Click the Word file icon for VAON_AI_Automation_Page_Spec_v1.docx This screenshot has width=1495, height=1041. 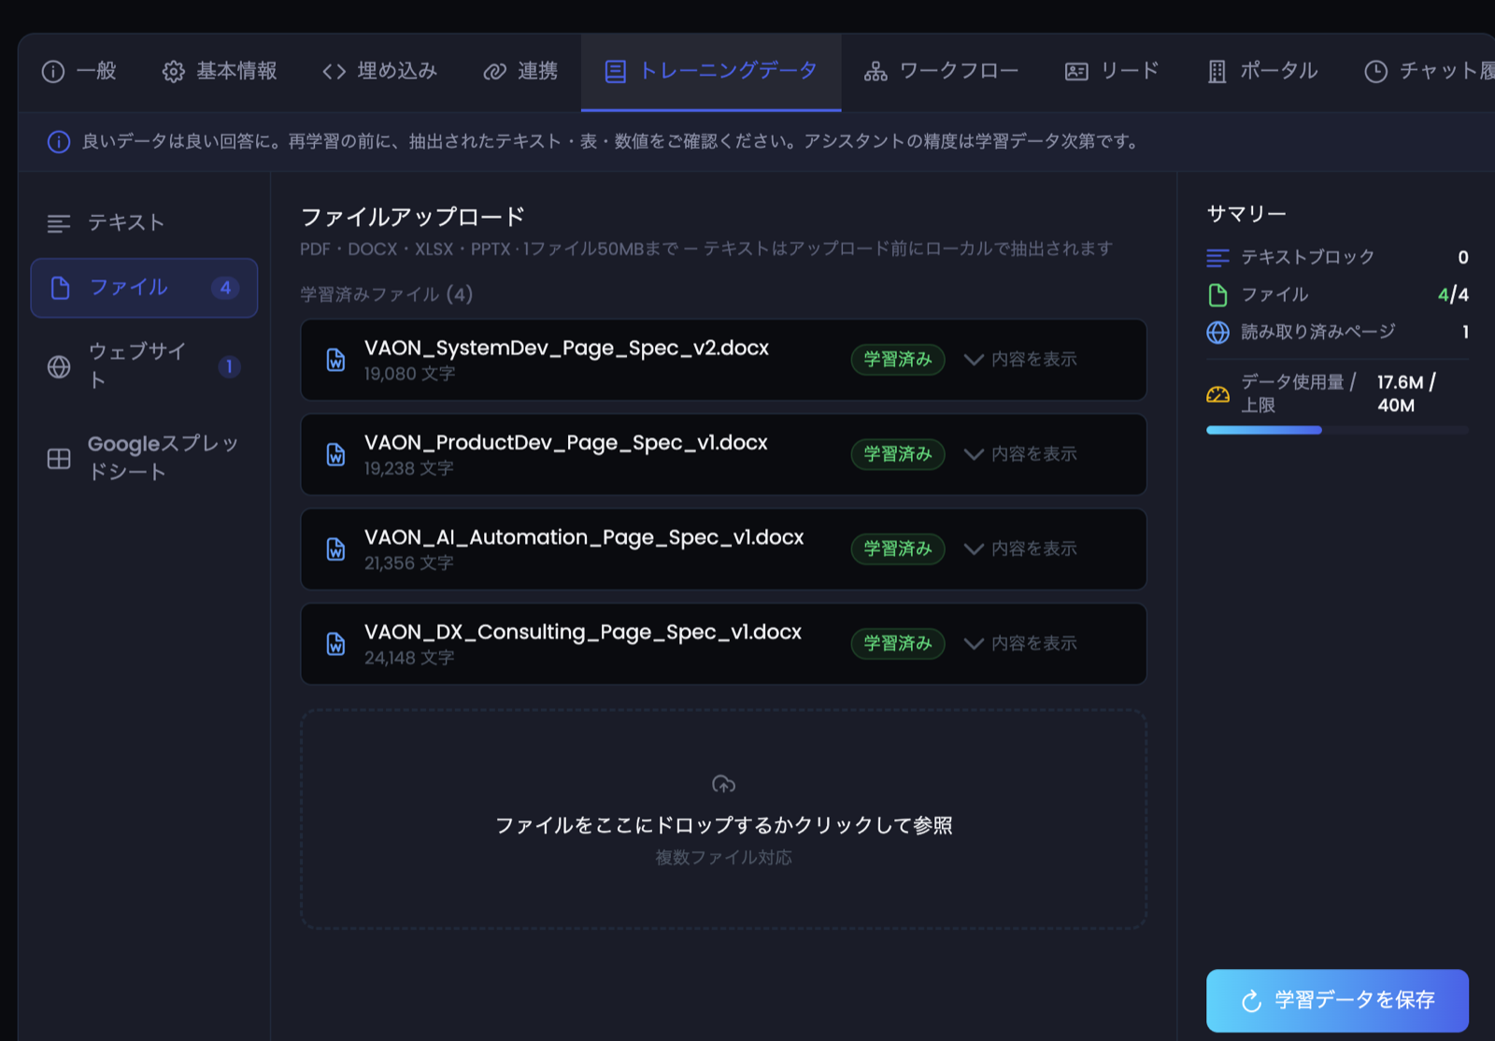pyautogui.click(x=335, y=549)
